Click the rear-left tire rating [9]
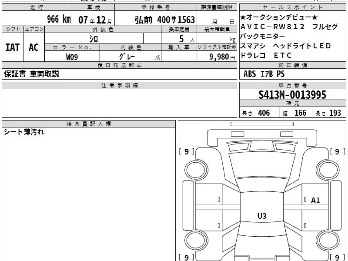The width and height of the screenshot is (348, 261). (186, 257)
